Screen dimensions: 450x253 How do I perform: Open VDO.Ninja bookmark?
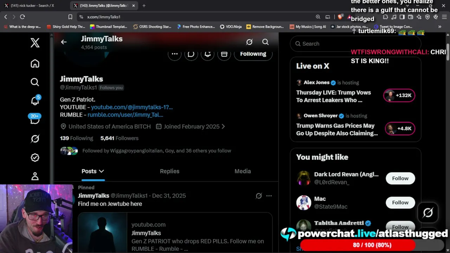231,27
